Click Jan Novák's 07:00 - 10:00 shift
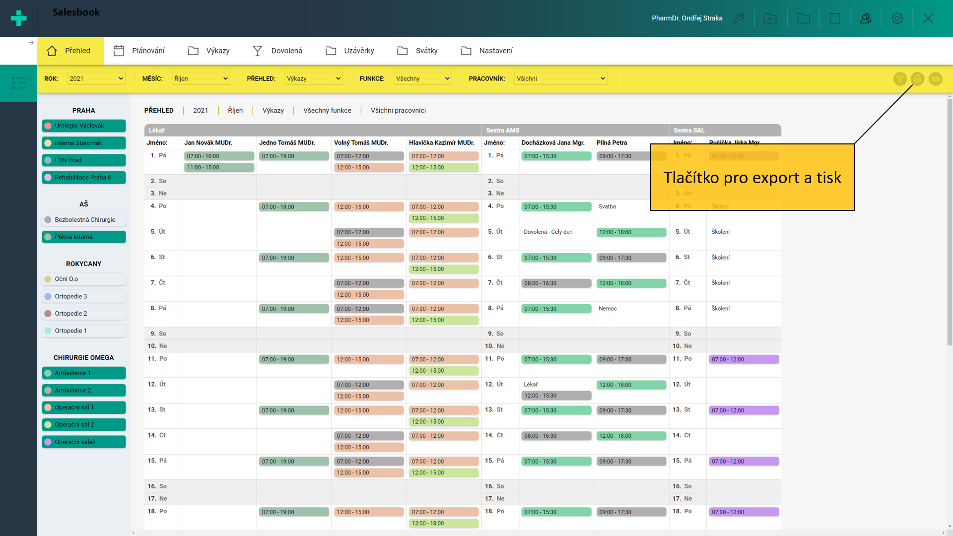This screenshot has width=953, height=536. point(219,156)
